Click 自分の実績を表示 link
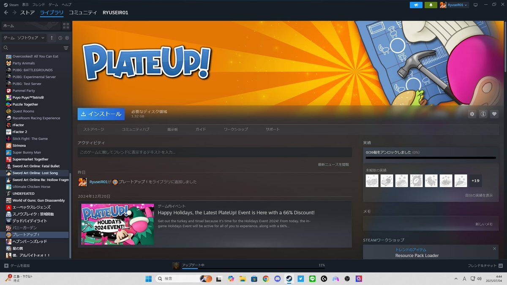 (x=479, y=195)
